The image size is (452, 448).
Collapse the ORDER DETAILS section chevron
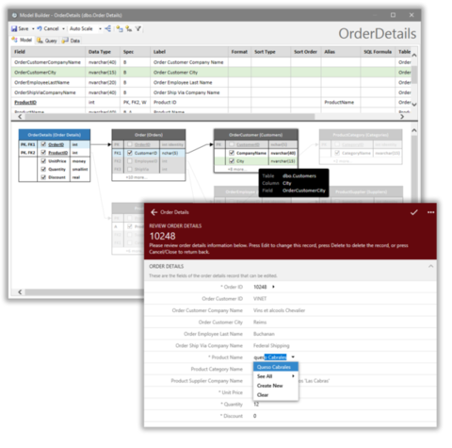click(430, 266)
